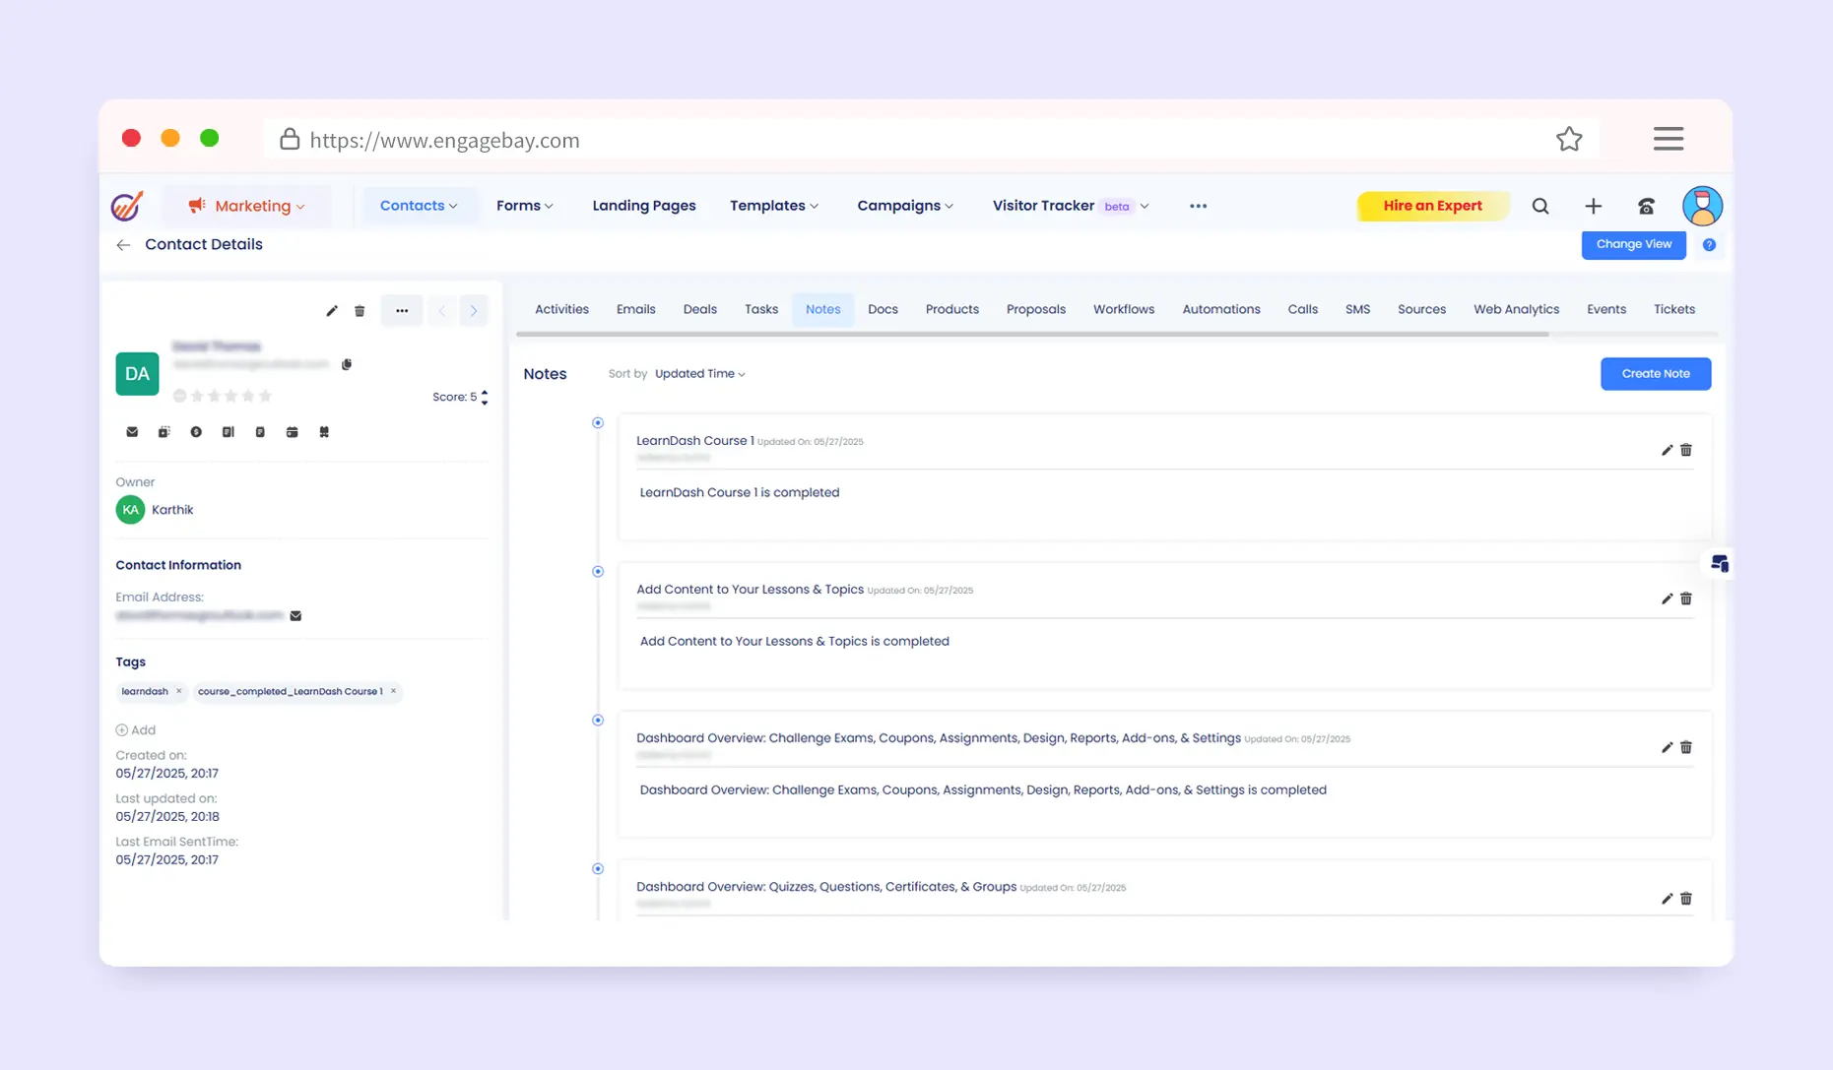Click the pencil icon to edit the contact

click(332, 311)
